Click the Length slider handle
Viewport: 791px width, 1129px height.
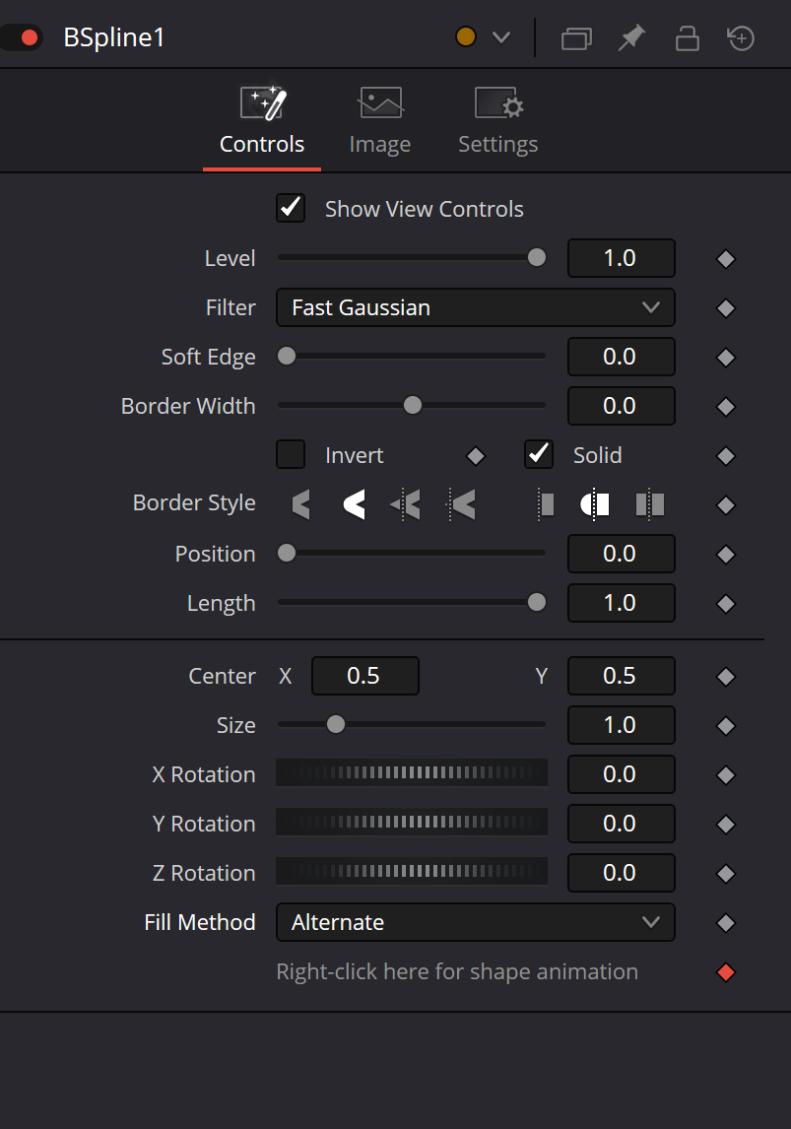(537, 602)
